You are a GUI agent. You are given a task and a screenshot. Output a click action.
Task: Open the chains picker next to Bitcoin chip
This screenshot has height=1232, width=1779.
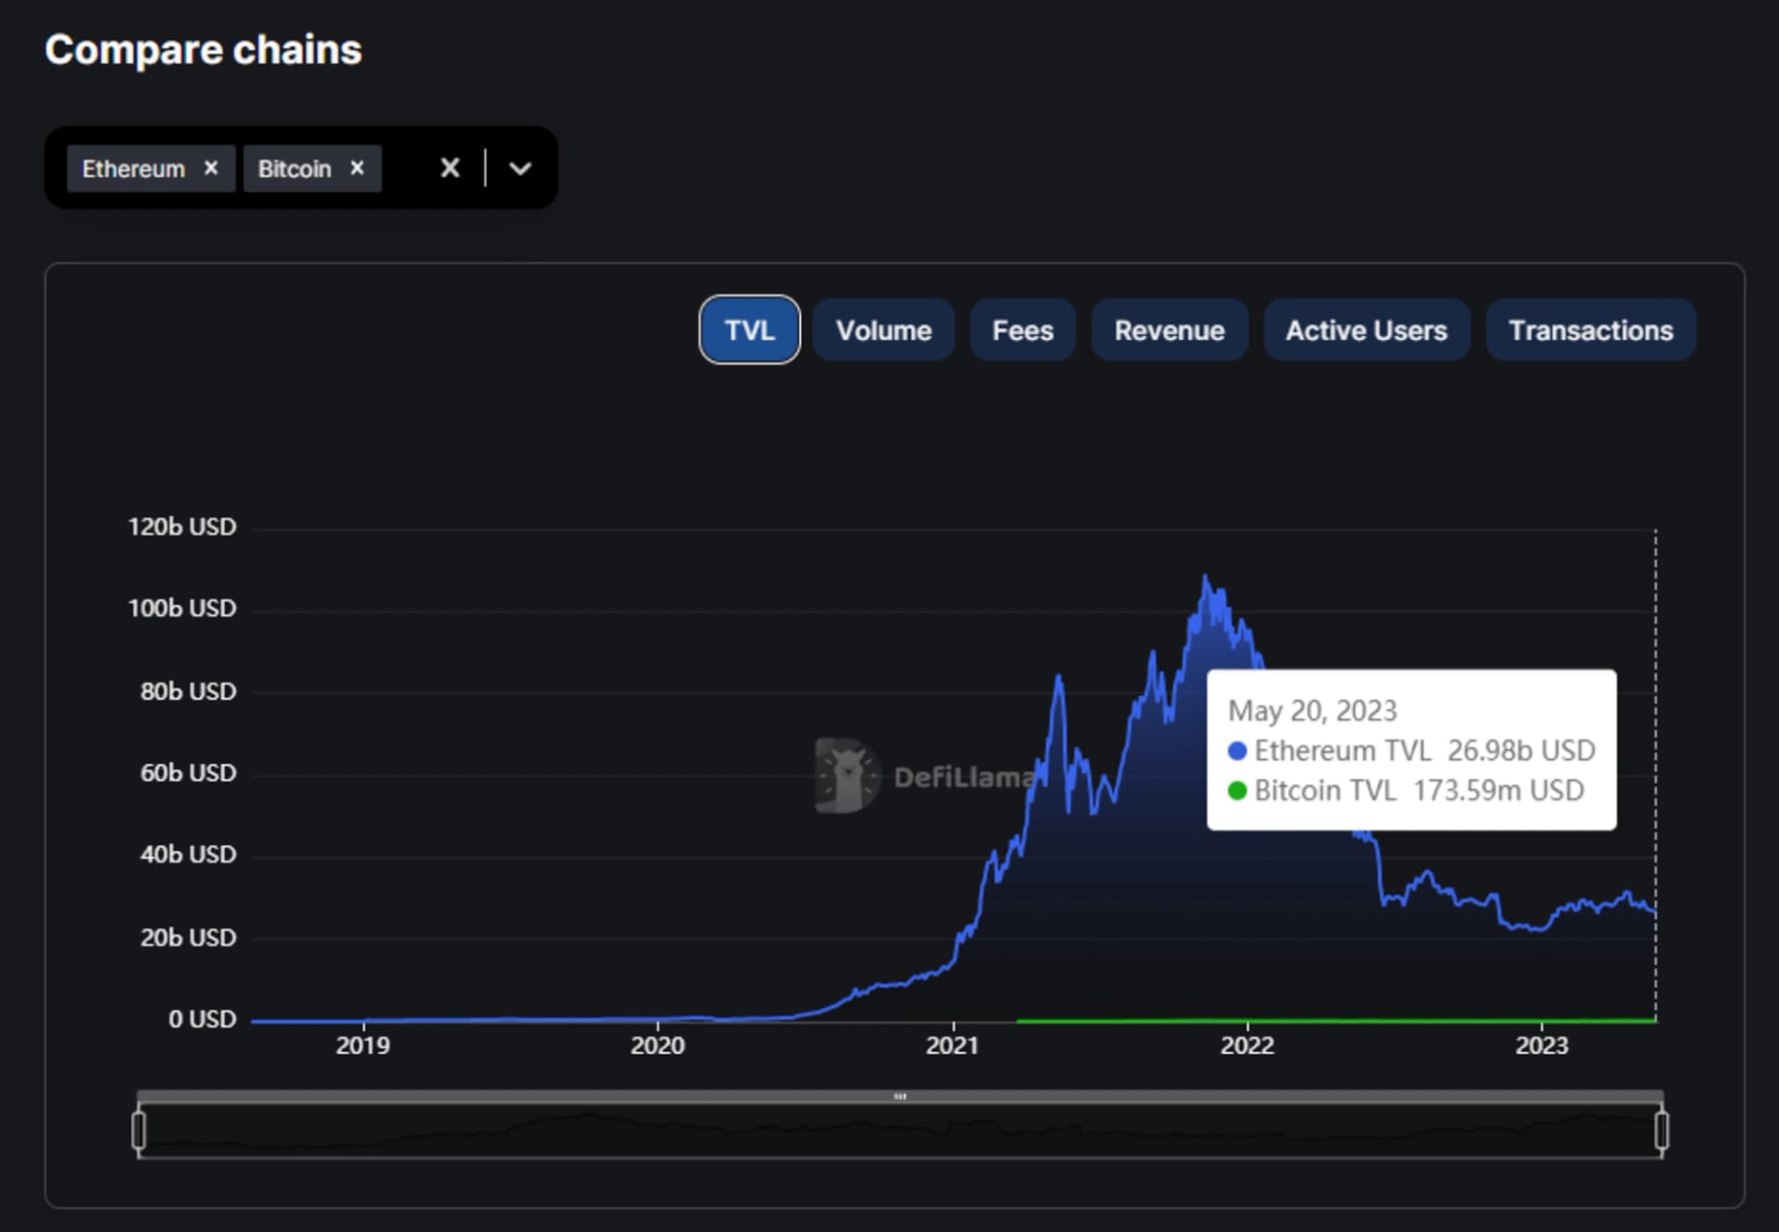[520, 169]
